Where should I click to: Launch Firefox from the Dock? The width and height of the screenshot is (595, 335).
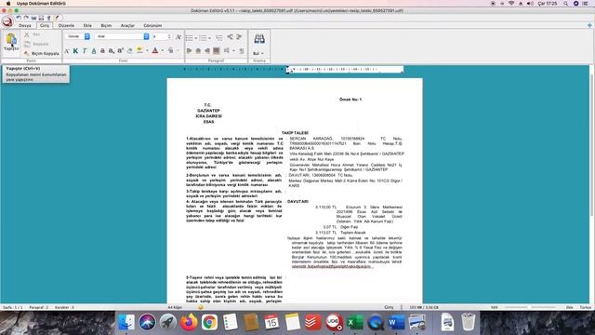click(x=189, y=323)
